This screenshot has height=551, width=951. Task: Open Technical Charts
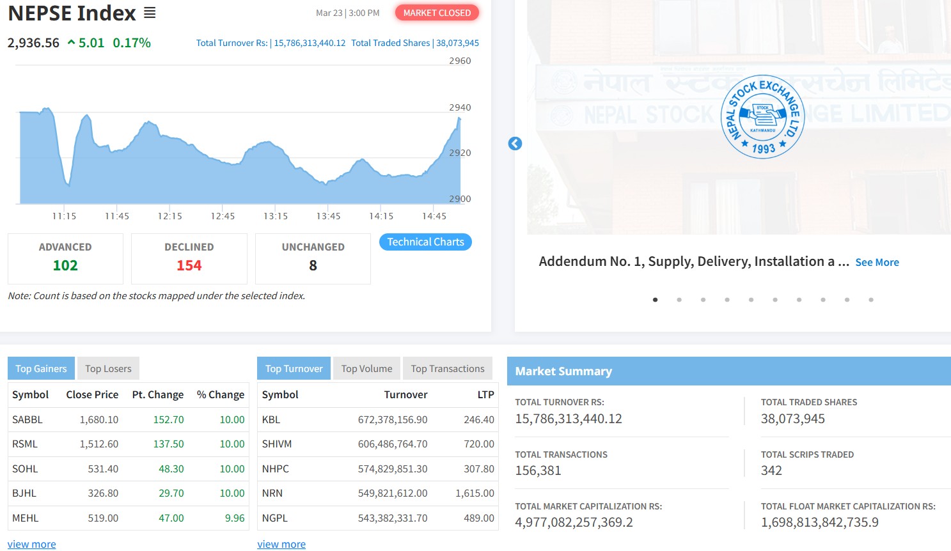pyautogui.click(x=425, y=242)
